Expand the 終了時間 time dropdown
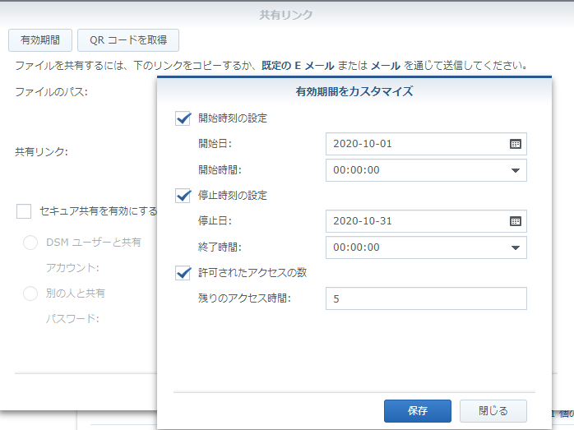 (516, 247)
